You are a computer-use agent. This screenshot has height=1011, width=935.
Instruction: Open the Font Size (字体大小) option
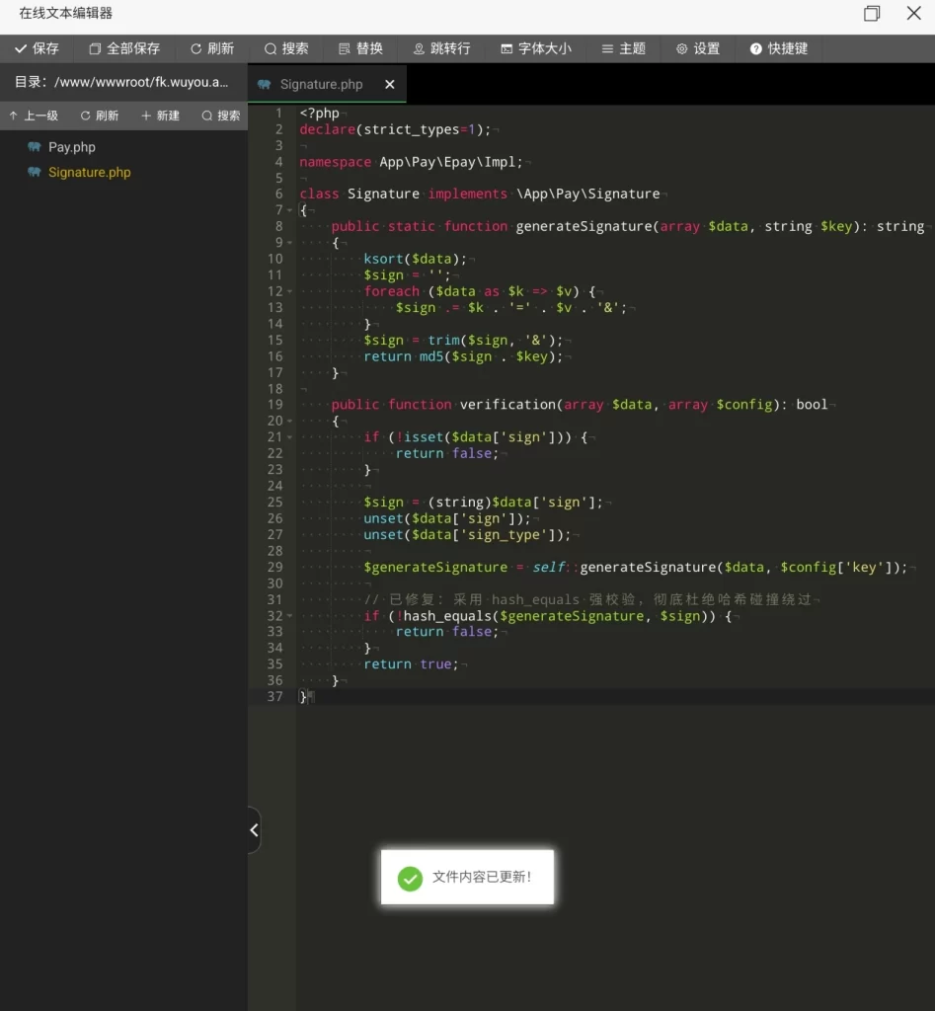click(535, 48)
